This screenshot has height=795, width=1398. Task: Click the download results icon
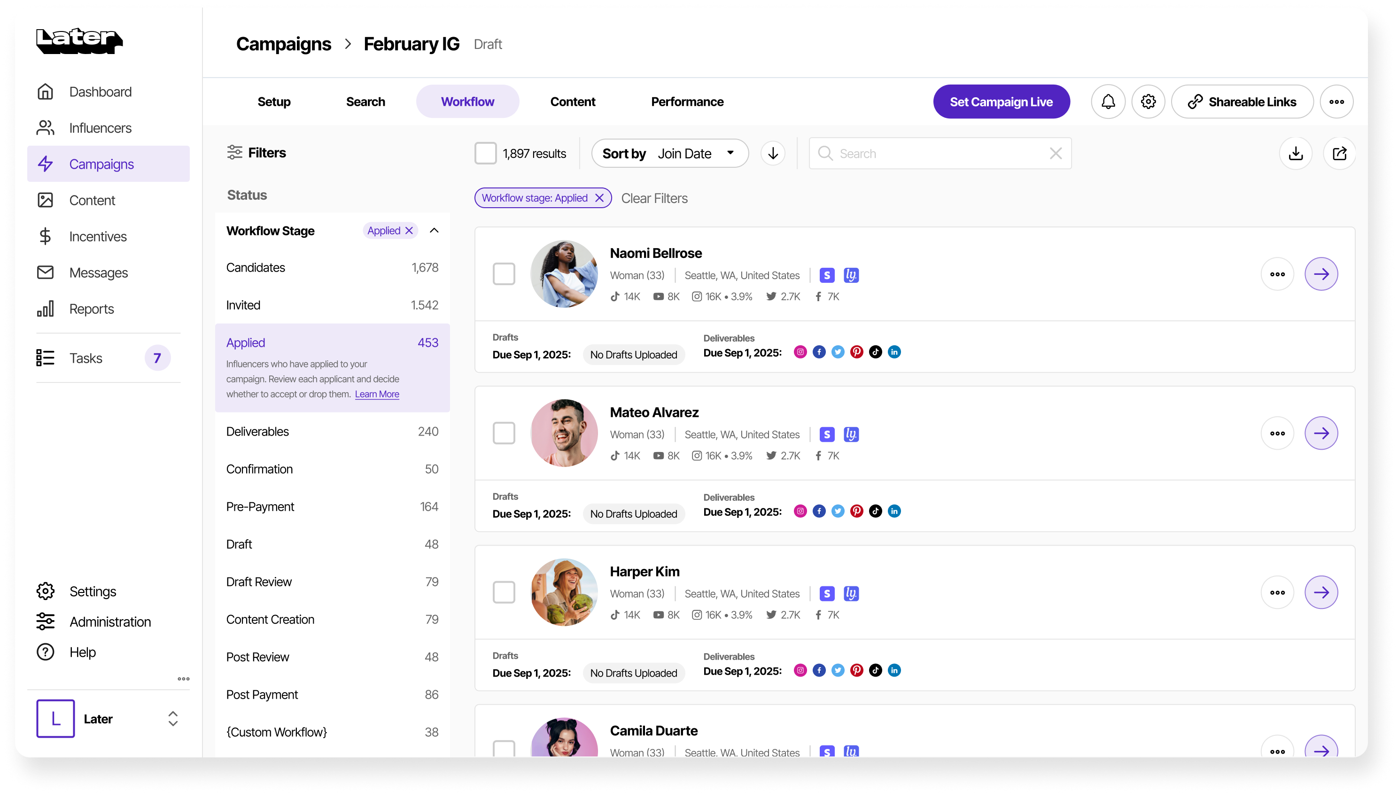pos(1296,154)
